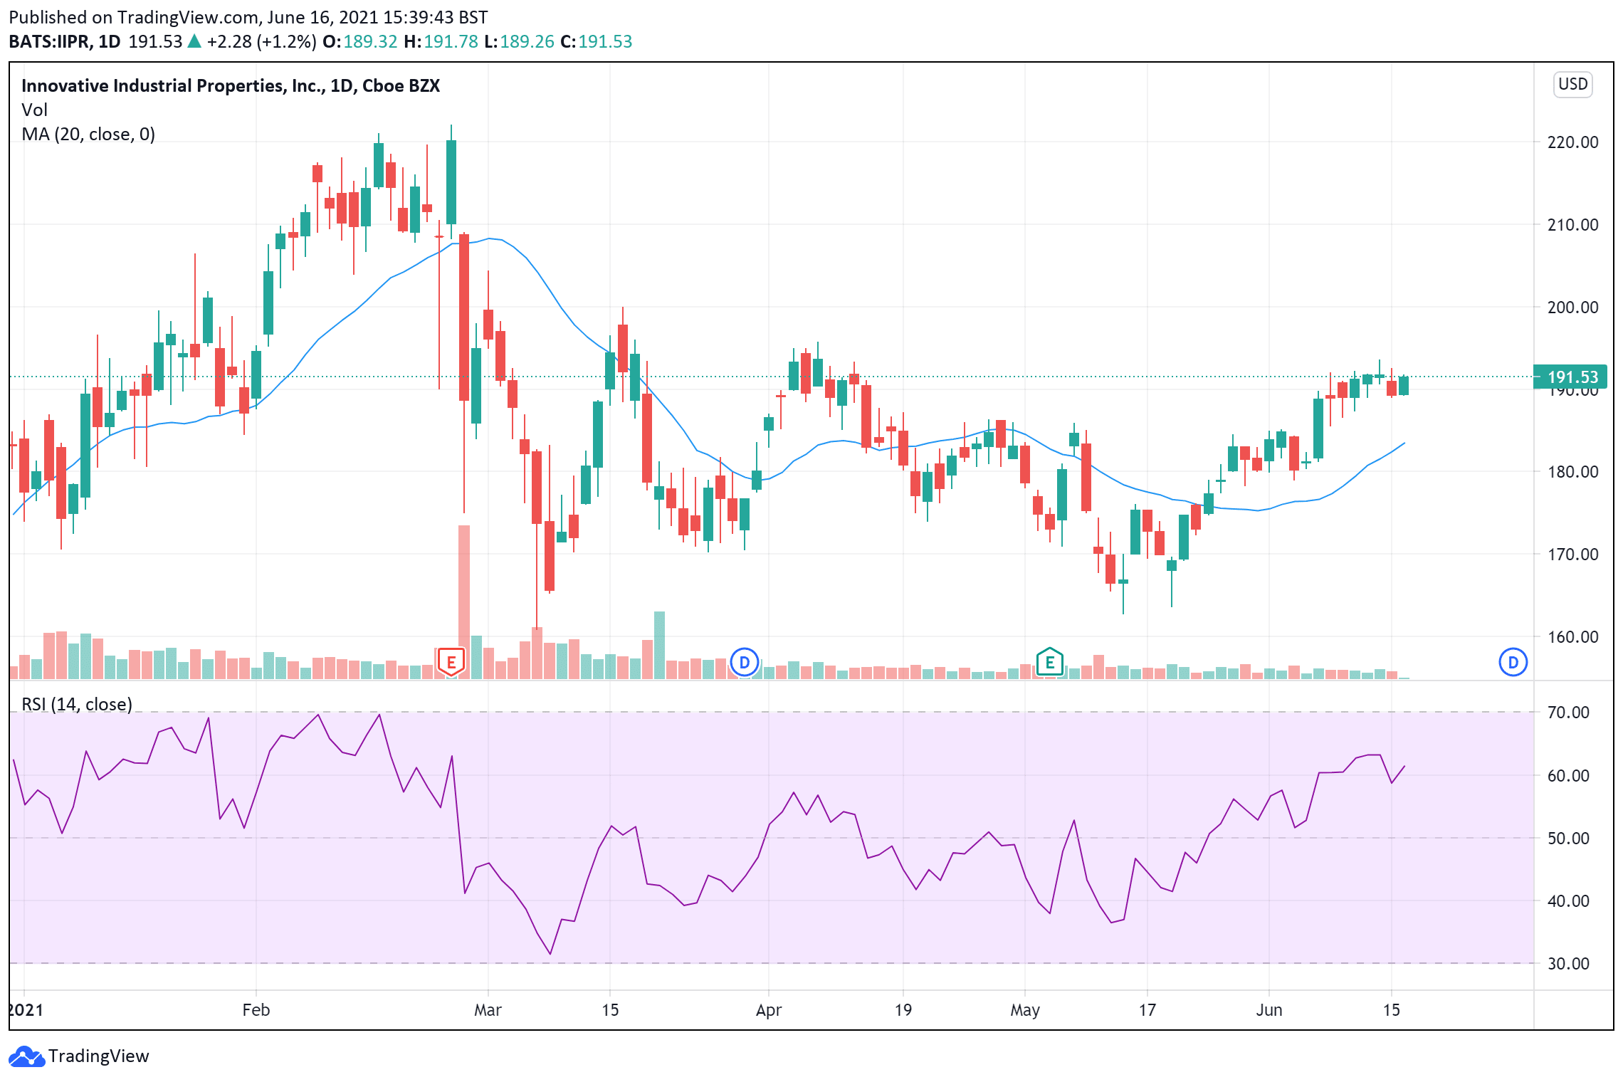Image resolution: width=1623 pixels, height=1082 pixels.
Task: Click the close value C:191.53 in the header
Action: pos(597,42)
